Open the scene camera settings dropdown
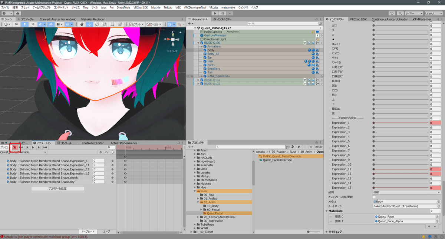 click(60, 24)
